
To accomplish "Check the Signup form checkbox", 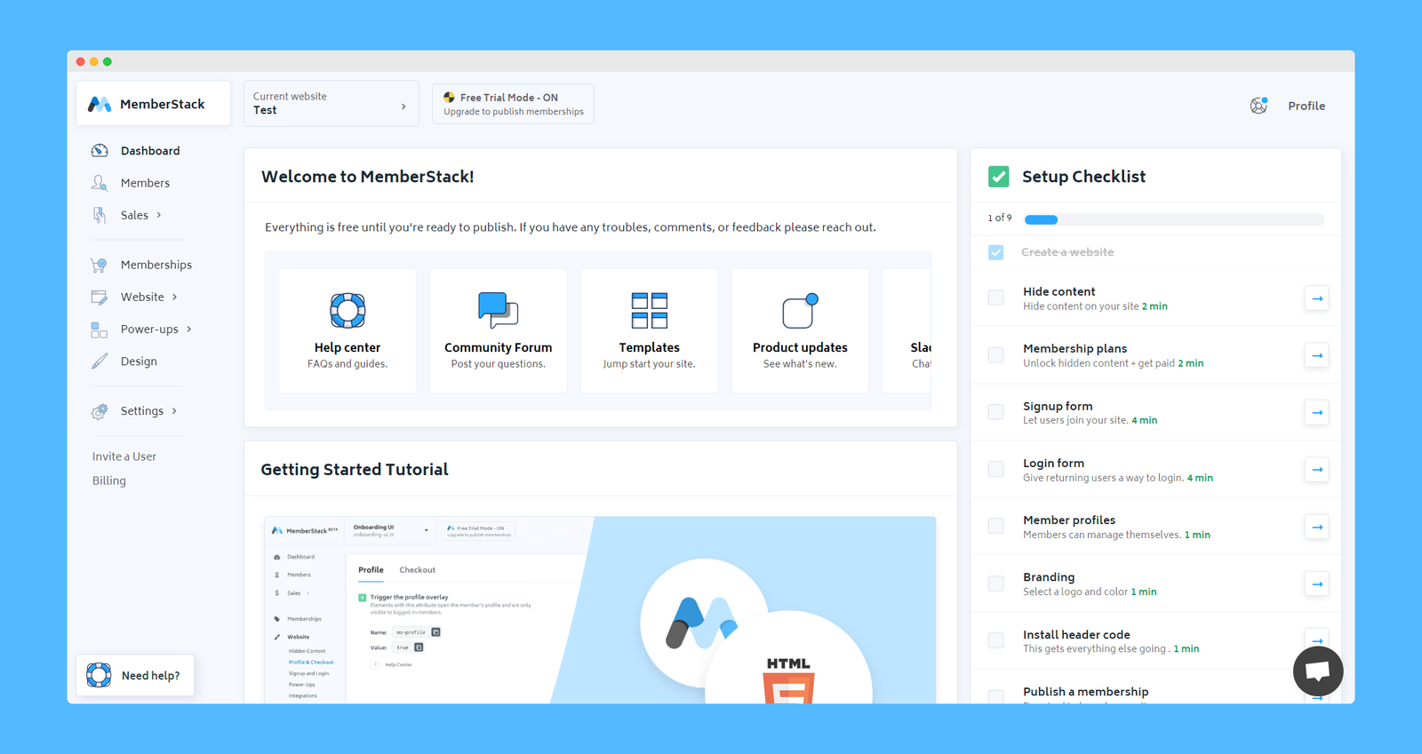I will click(x=996, y=412).
